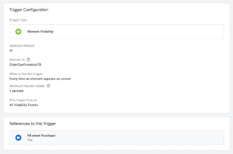Click the Selection Method value ID

point(11,51)
